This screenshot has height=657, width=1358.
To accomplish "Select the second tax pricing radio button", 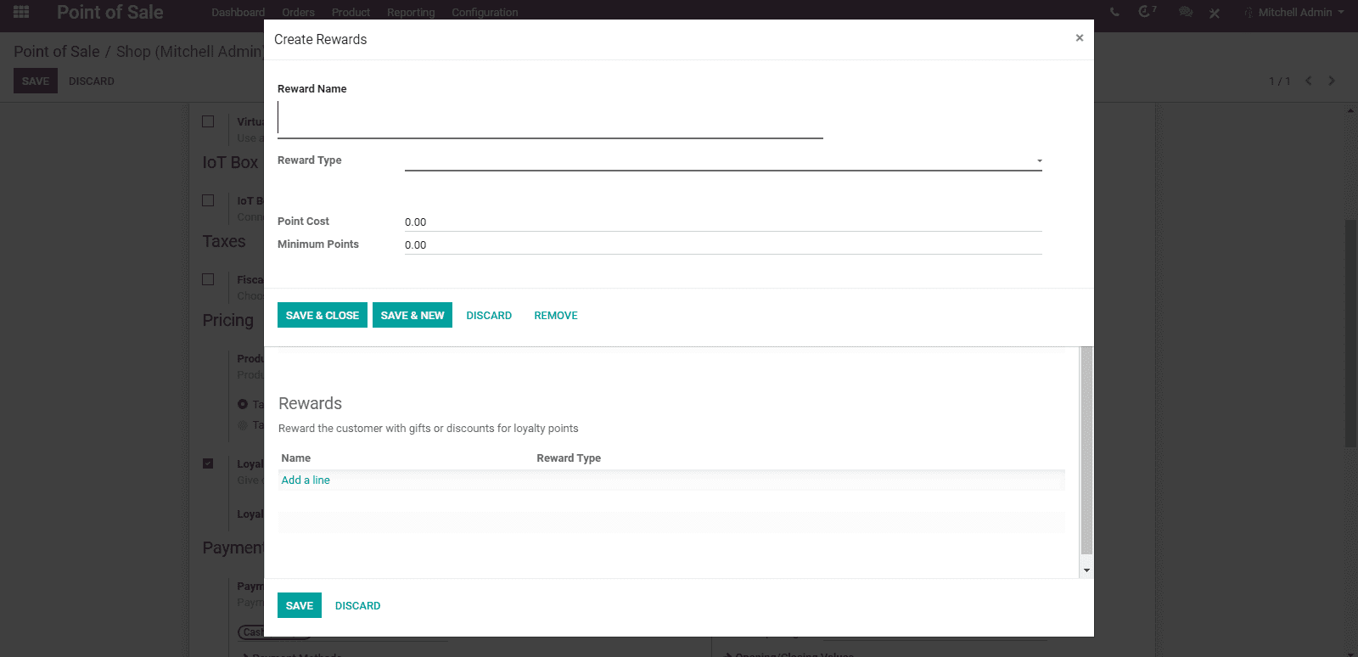I will tap(243, 424).
